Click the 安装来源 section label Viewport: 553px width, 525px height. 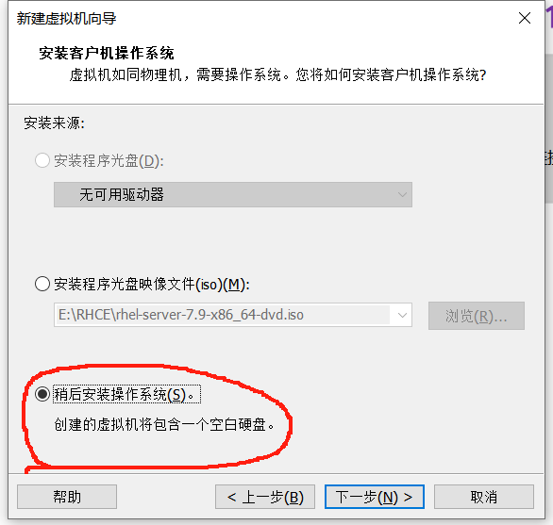[x=54, y=123]
